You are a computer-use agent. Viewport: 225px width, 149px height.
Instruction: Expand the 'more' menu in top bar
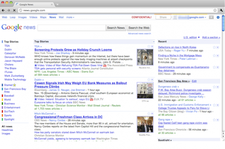pyautogui.click(x=70, y=17)
